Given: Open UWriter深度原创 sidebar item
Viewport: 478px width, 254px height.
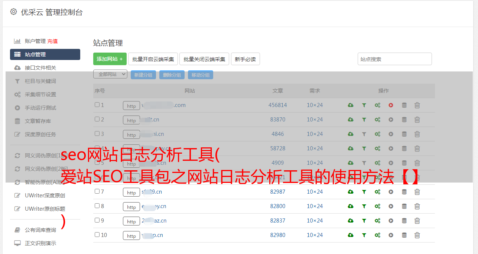Looking at the screenshot, I should click(45, 195).
